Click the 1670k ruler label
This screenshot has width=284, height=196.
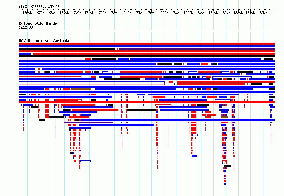40,13
